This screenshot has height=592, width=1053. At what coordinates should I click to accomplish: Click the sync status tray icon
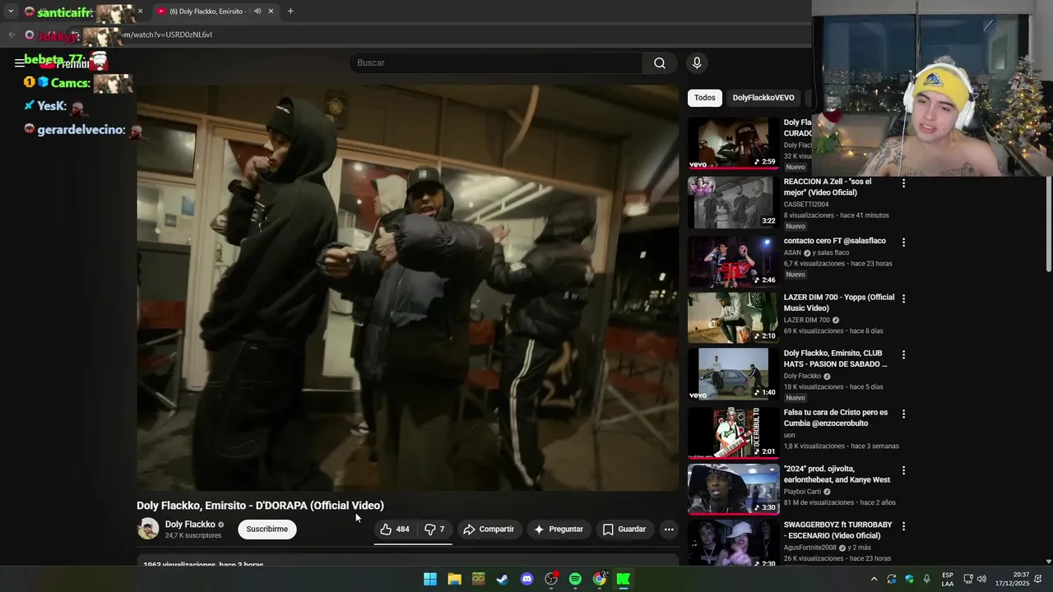[x=891, y=580]
